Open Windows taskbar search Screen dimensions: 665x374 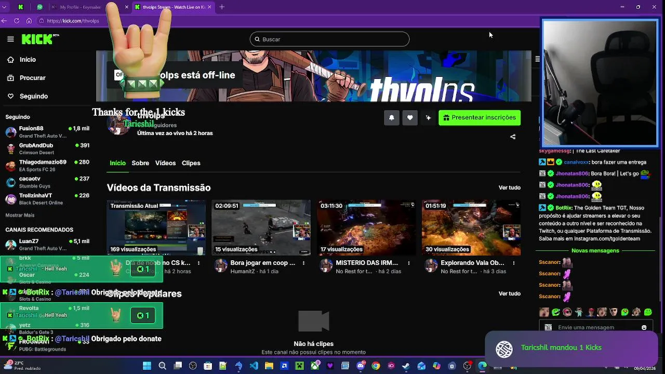(162, 366)
